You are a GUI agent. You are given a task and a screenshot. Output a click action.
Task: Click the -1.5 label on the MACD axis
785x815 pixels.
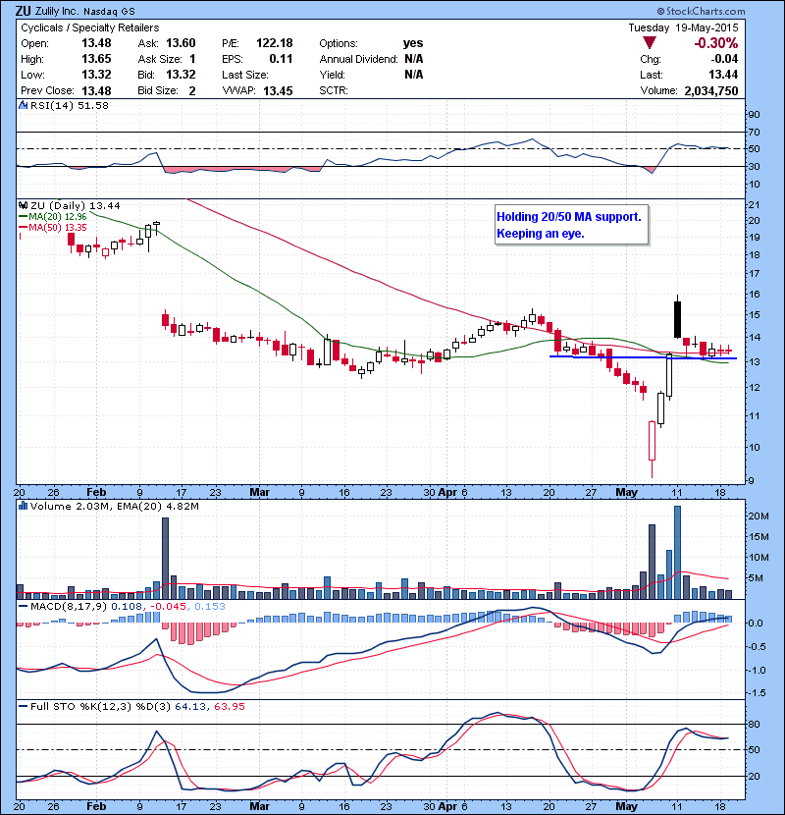tap(757, 693)
